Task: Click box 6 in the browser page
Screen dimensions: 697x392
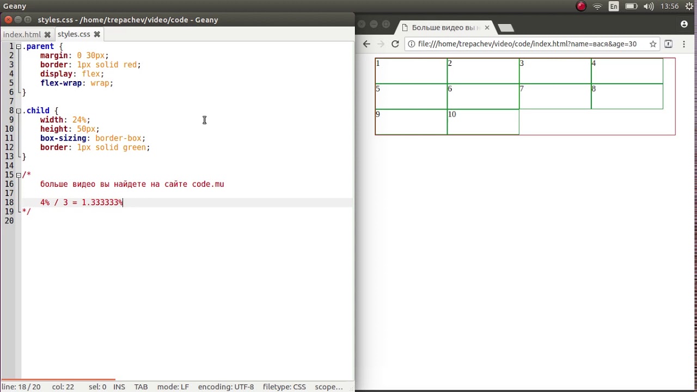Action: [x=483, y=96]
